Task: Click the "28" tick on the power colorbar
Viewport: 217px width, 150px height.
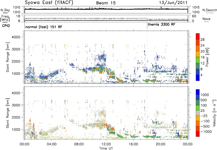Action: coord(202,40)
